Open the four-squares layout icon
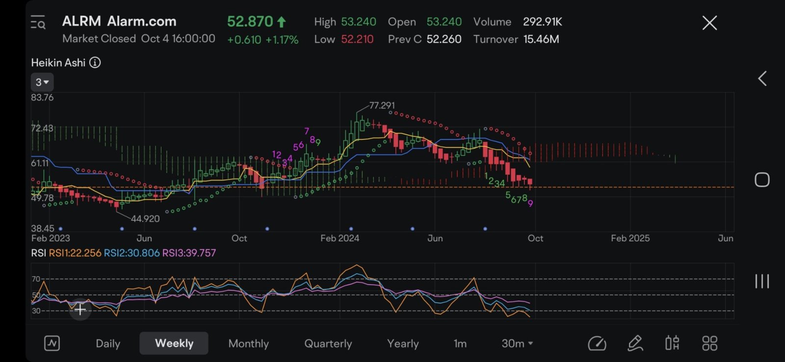 (x=709, y=343)
